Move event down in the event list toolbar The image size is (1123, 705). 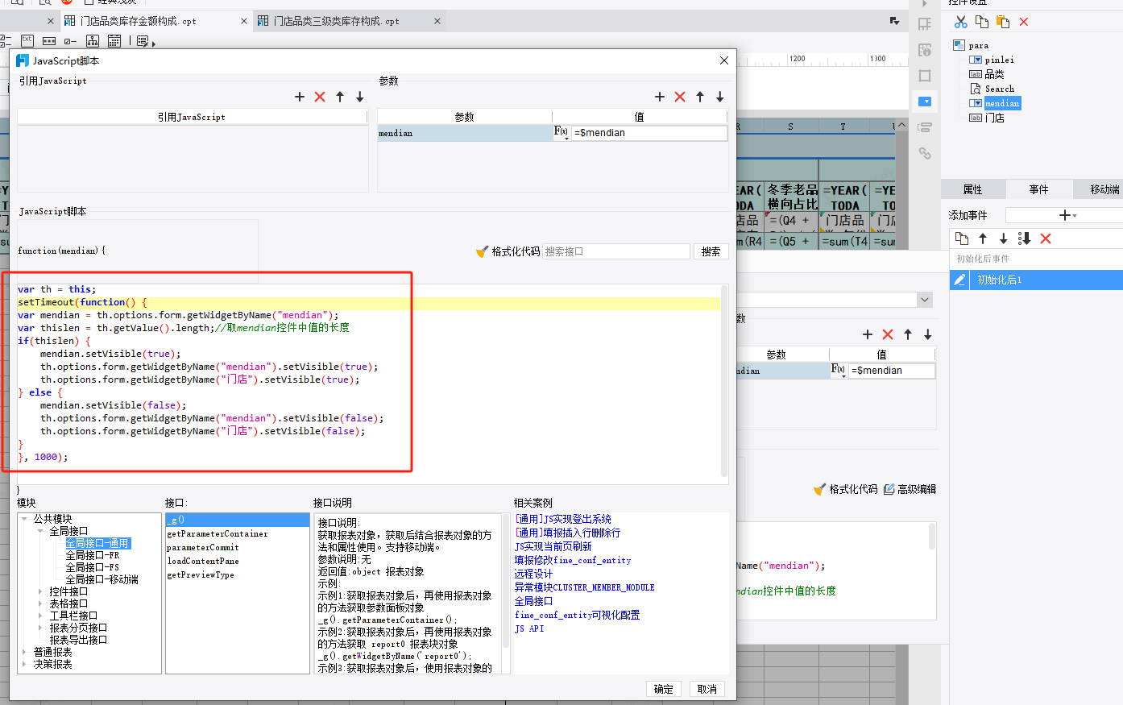pyautogui.click(x=1004, y=238)
